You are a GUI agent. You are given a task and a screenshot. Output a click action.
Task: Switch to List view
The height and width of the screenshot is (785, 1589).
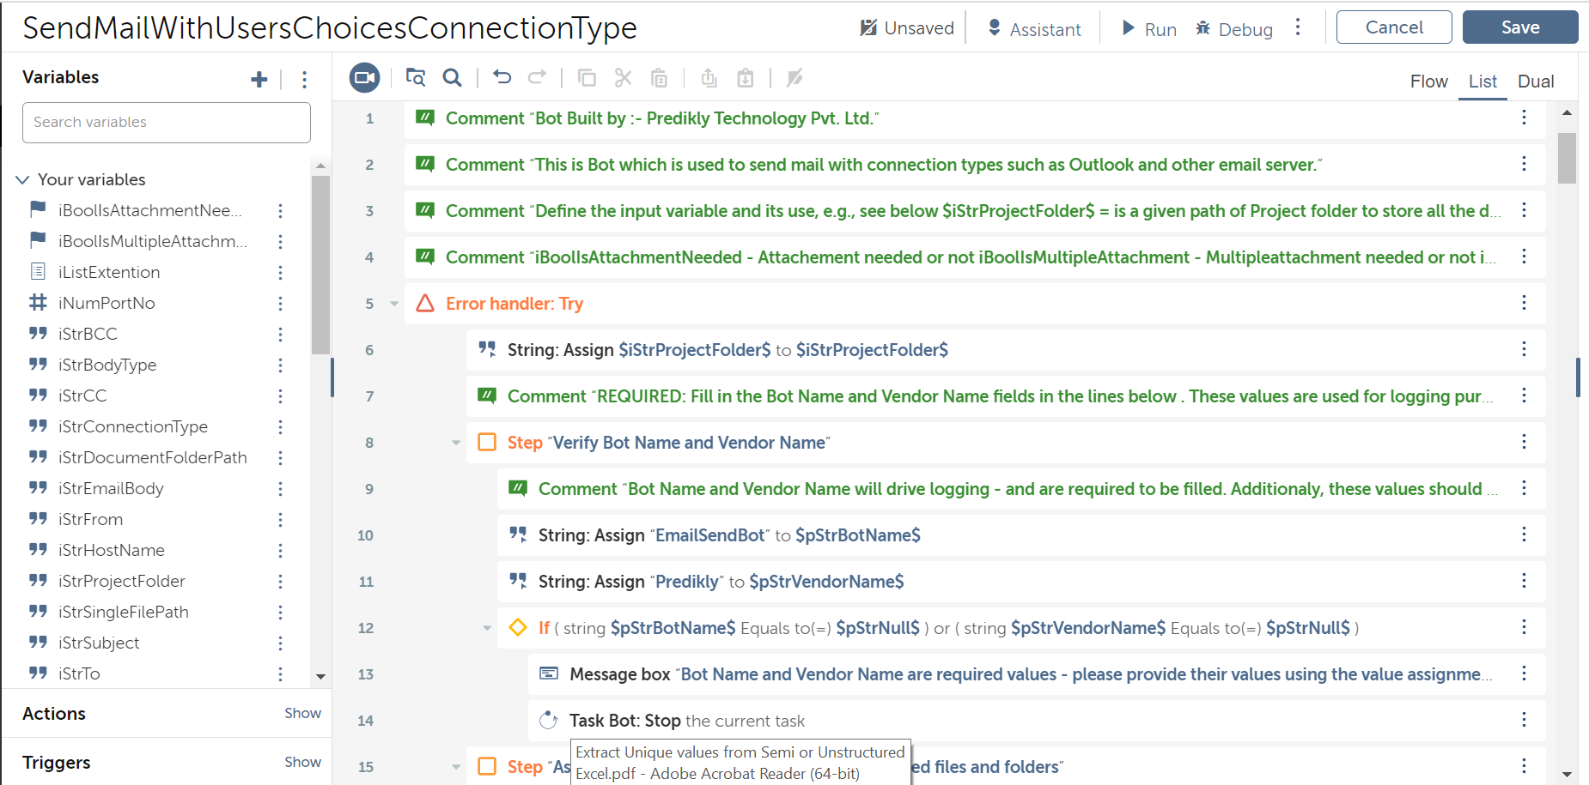click(x=1482, y=81)
